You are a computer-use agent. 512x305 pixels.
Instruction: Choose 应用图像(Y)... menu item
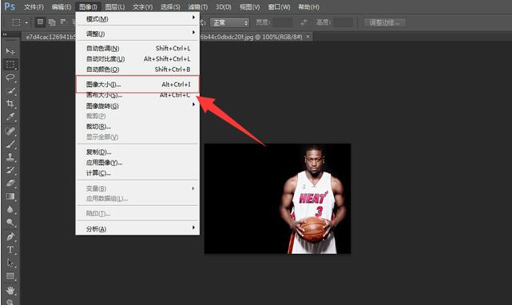pyautogui.click(x=137, y=162)
